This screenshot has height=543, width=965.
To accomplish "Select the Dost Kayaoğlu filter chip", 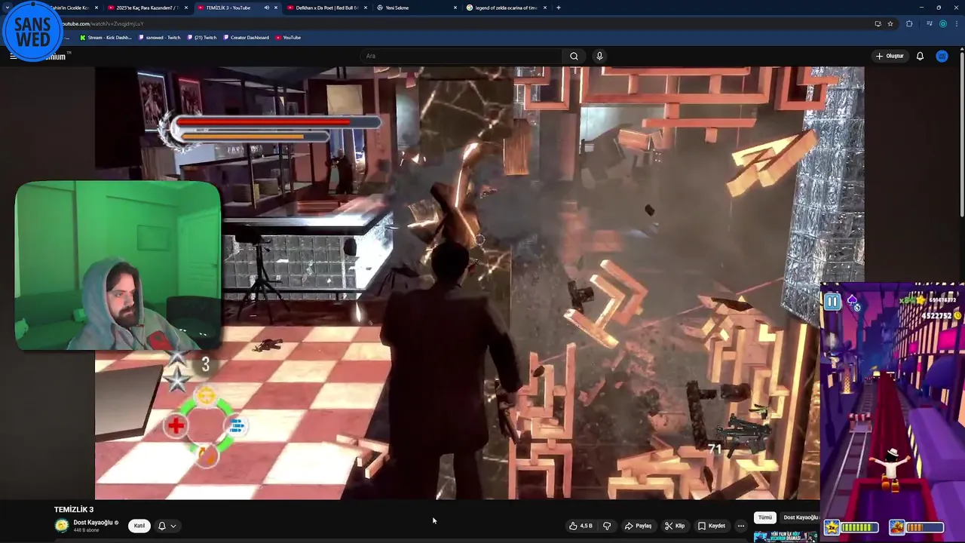I will pos(801,517).
